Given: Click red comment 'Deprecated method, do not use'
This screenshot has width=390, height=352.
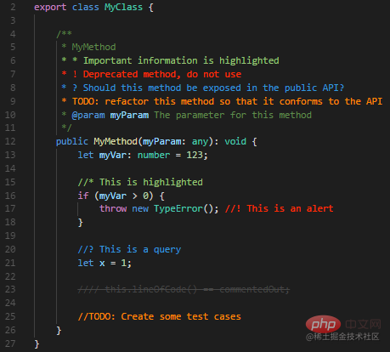Looking at the screenshot, I should [162, 74].
